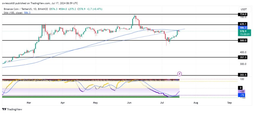Select the USDT currency label
The width and height of the screenshot is (254, 113).
tap(243, 9)
